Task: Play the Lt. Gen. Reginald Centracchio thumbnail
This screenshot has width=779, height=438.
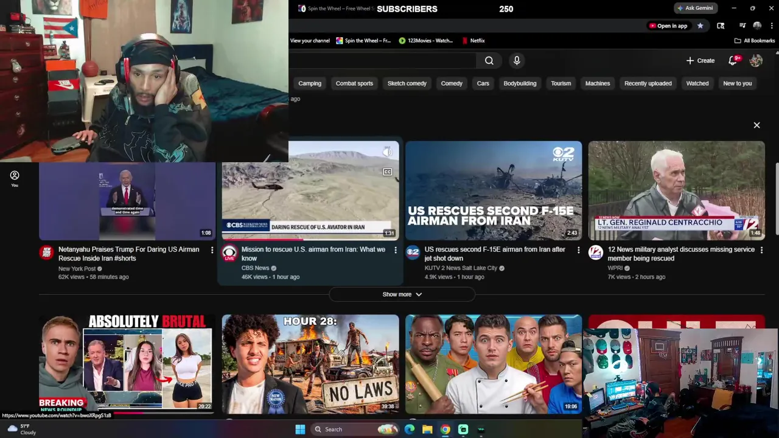Action: coord(677,190)
